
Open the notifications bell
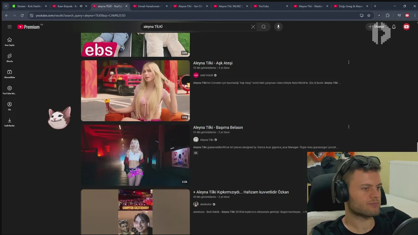tap(394, 27)
